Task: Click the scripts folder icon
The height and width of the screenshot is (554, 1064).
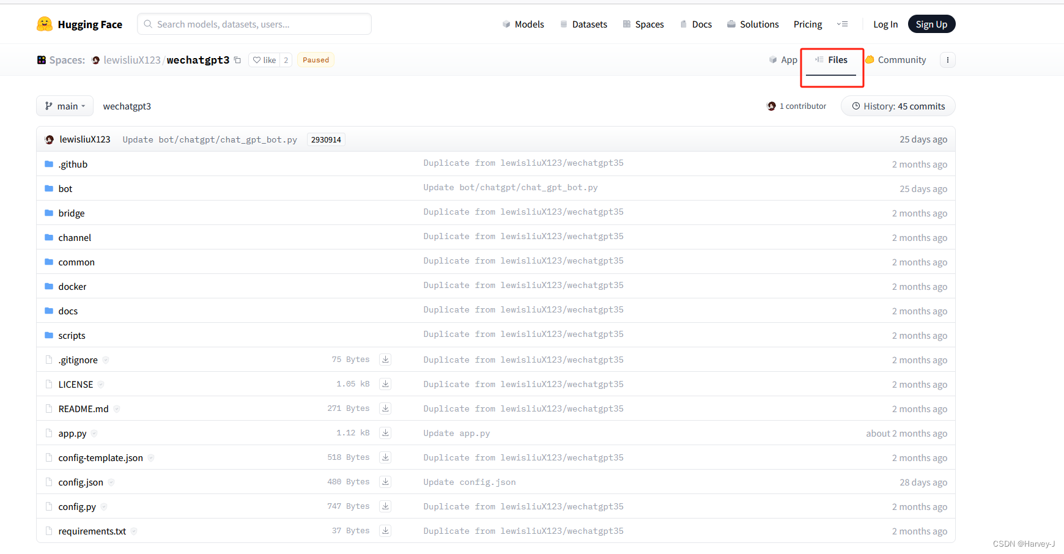Action: 49,335
